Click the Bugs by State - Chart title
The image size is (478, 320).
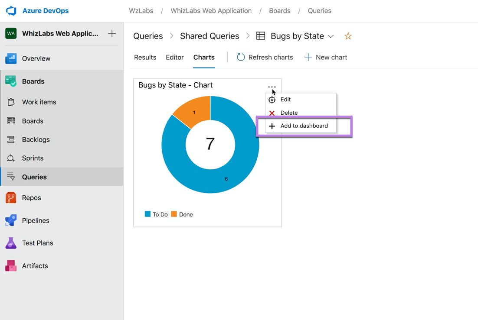click(x=175, y=85)
